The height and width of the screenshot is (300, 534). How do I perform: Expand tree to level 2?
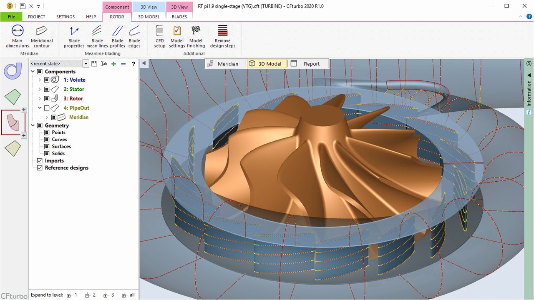pos(91,295)
